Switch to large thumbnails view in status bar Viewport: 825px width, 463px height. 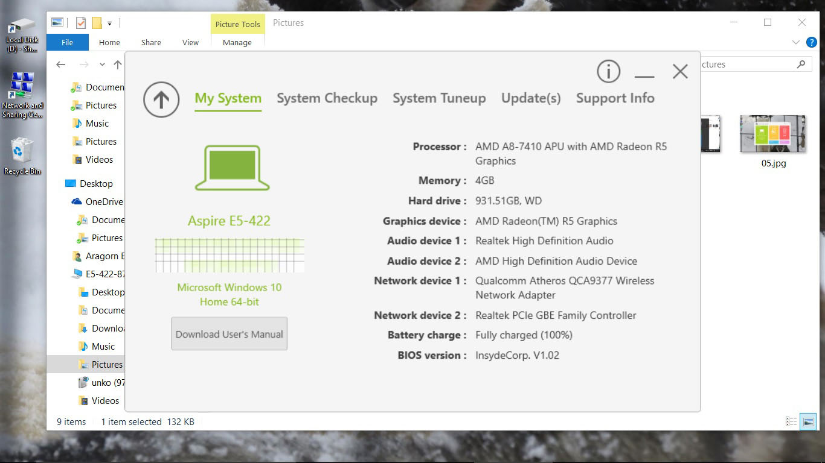tap(808, 422)
